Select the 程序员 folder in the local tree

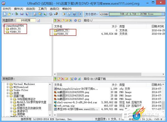coord(21,105)
